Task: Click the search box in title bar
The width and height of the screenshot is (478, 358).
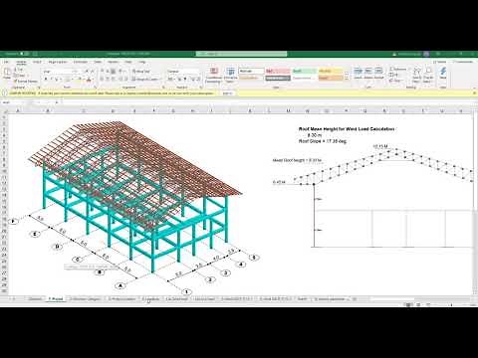Action: coord(241,54)
